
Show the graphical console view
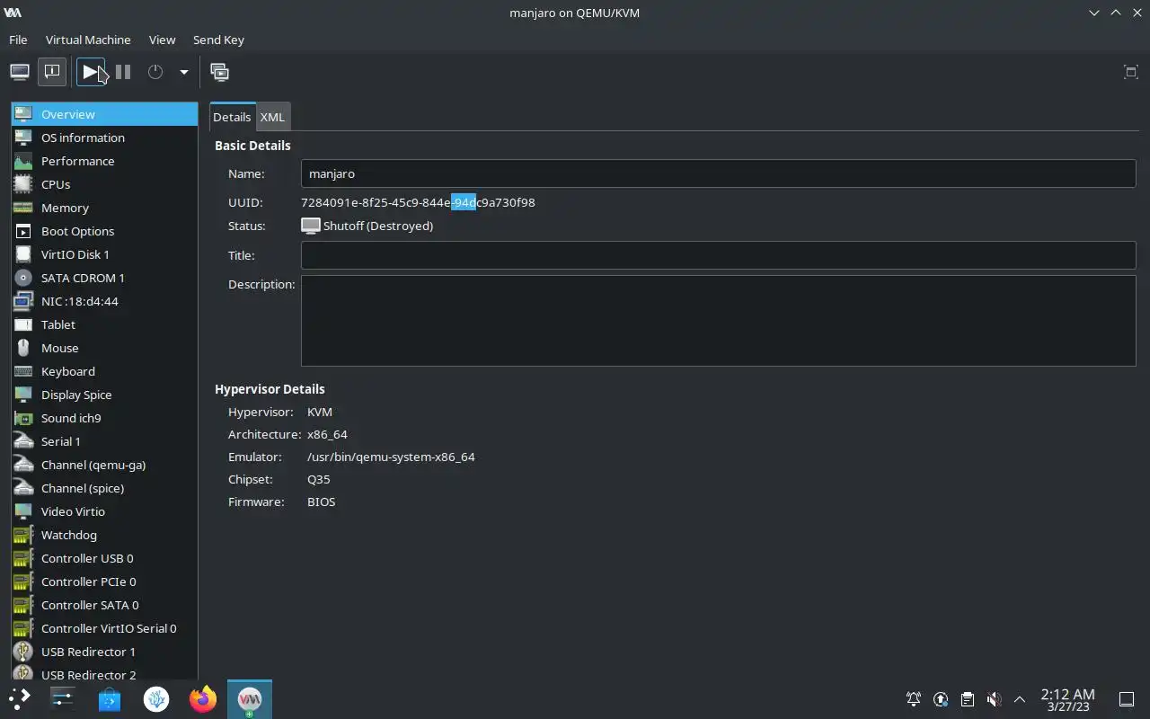coord(20,72)
